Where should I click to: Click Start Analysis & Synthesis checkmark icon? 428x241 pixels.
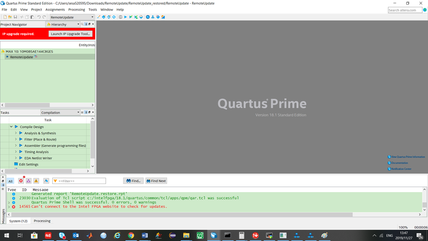point(131,17)
